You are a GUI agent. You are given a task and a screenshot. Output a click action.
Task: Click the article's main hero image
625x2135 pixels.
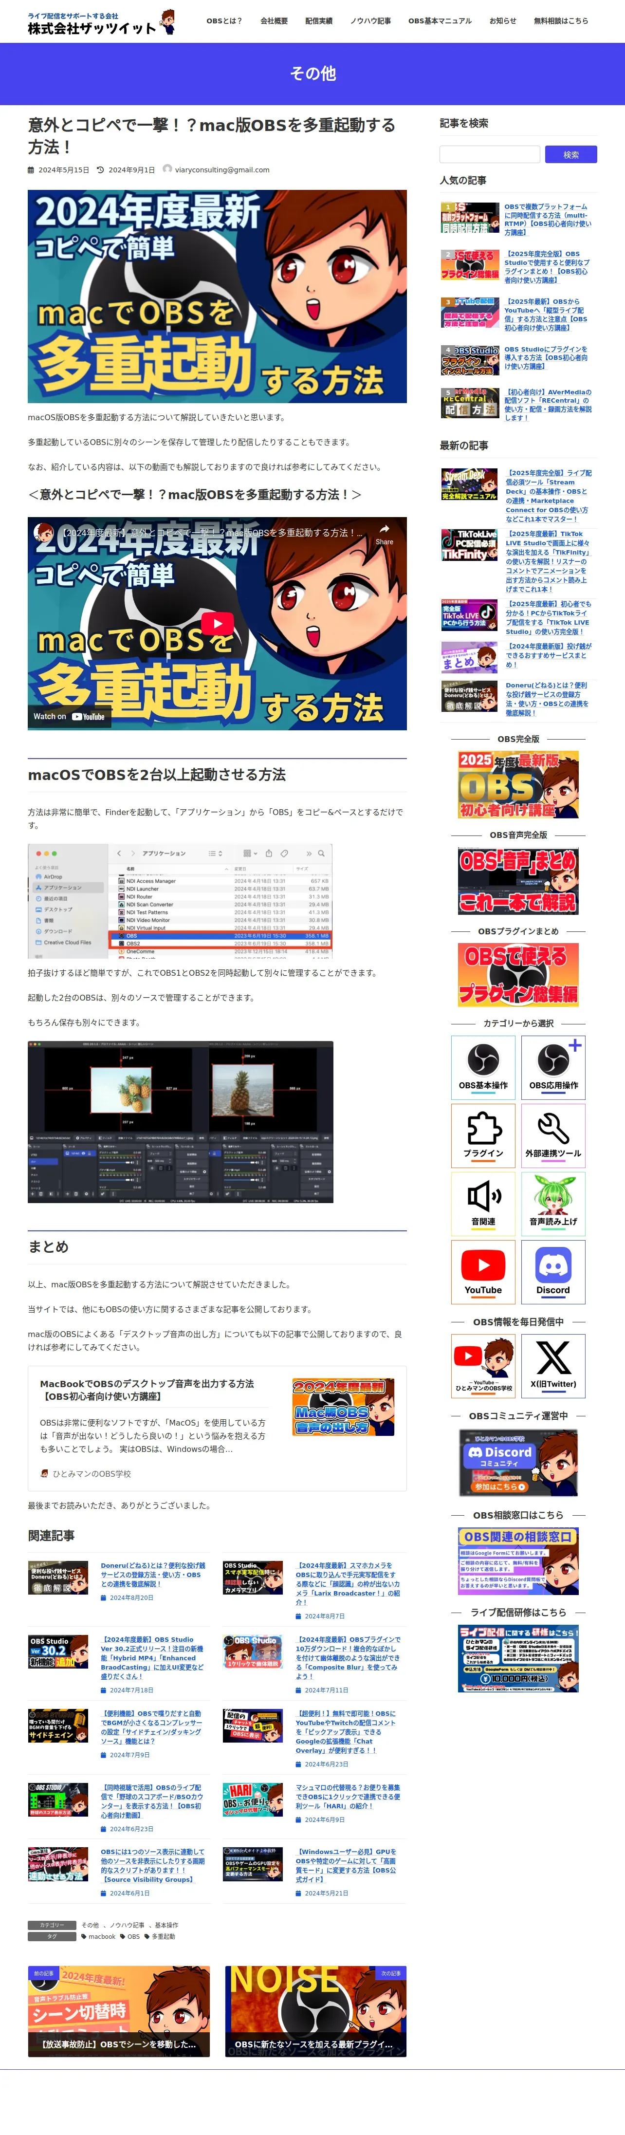coord(217,297)
